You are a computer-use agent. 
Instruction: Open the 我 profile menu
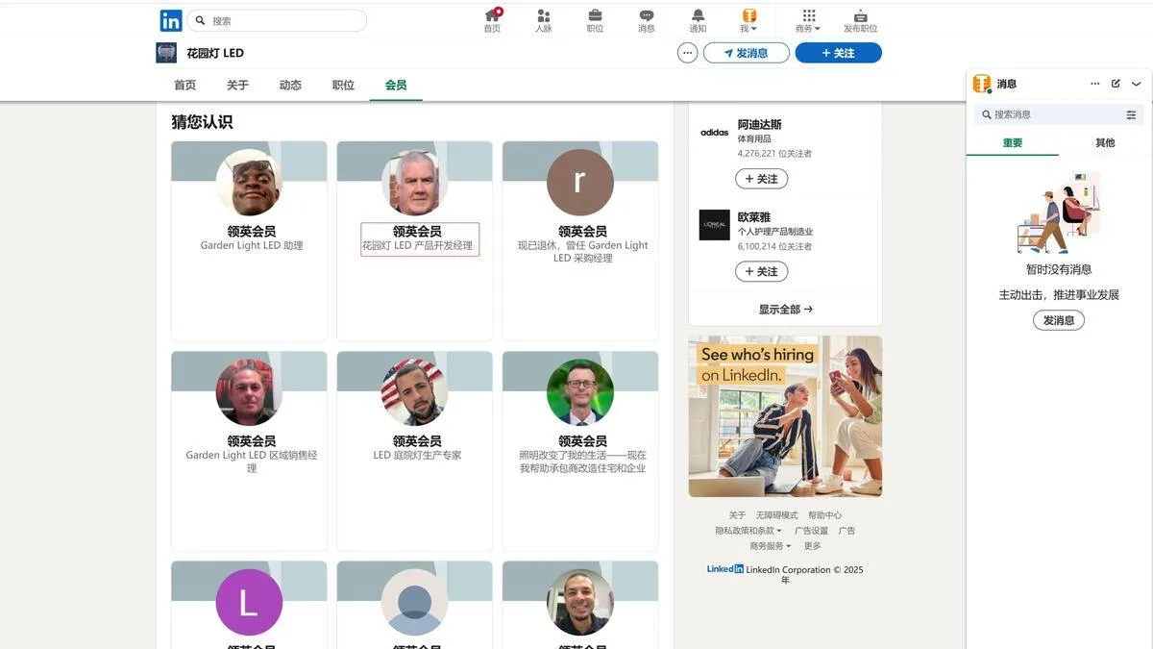[748, 20]
